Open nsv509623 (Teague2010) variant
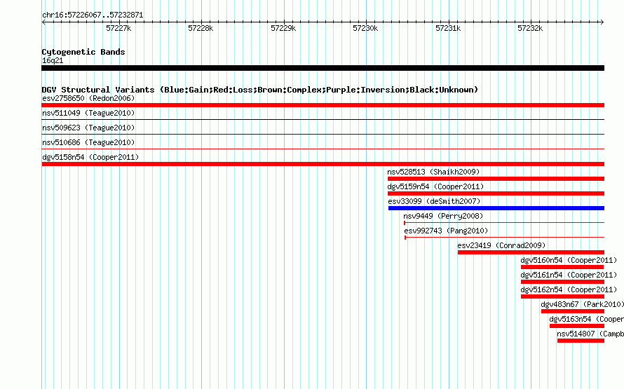 click(88, 128)
